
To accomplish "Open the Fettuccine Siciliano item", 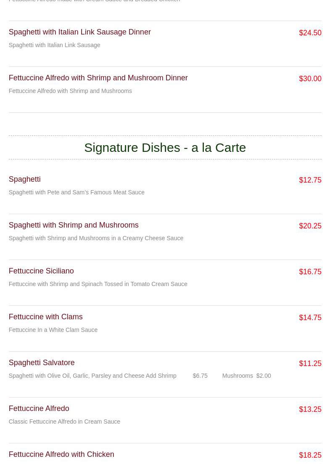I will [41, 271].
